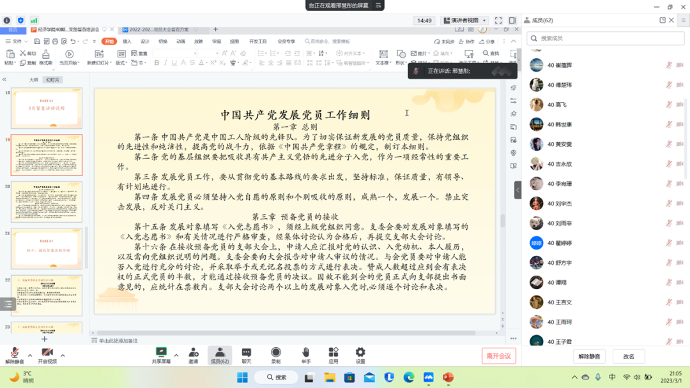This screenshot has width=690, height=388.
Task: Turn on camera with 开启视频
Action: pos(47,354)
